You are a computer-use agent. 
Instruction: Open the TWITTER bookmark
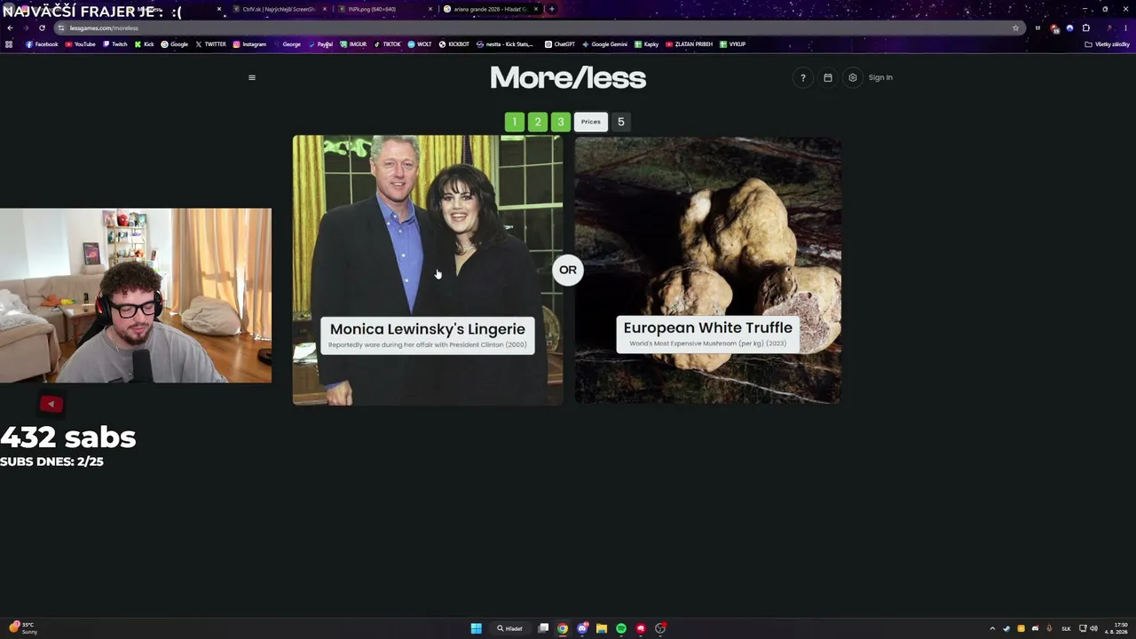click(210, 44)
